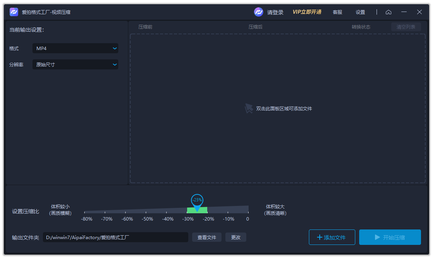This screenshot has height=258, width=433.
Task: Open the 设置 settings menu
Action: click(360, 12)
